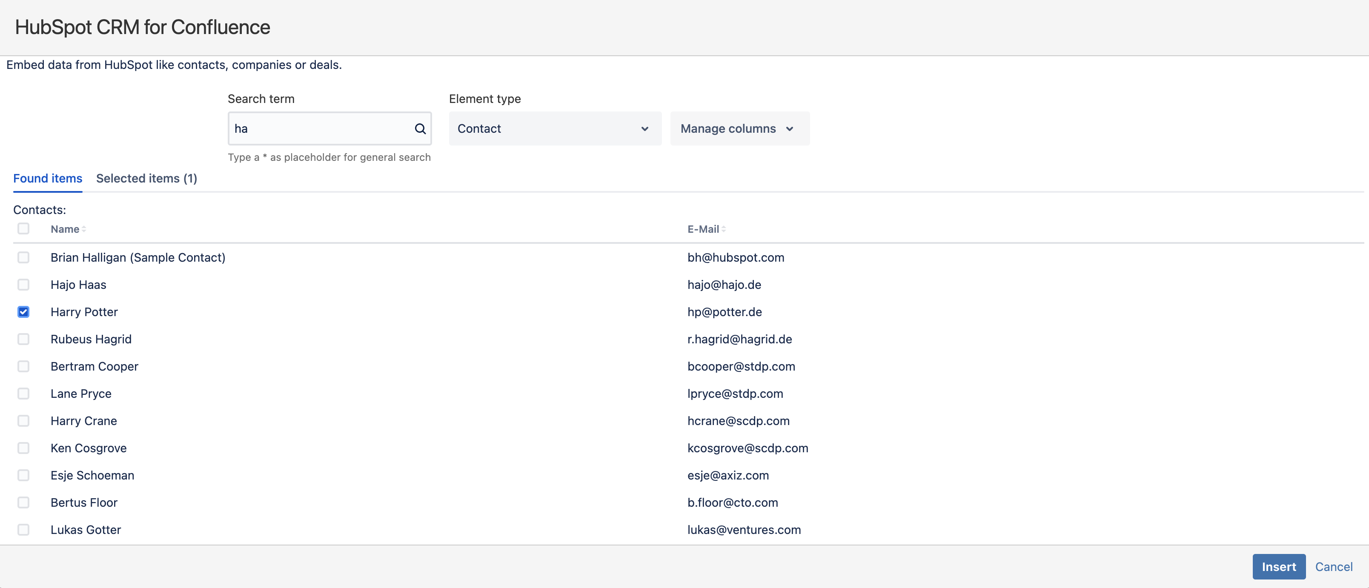
Task: Uncheck the Harry Potter checkbox
Action: [x=23, y=312]
